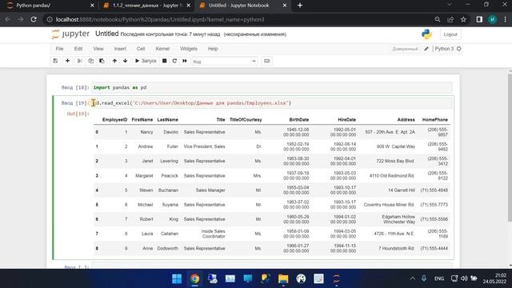
Task: Open the Windows Start button
Action: click(177, 278)
